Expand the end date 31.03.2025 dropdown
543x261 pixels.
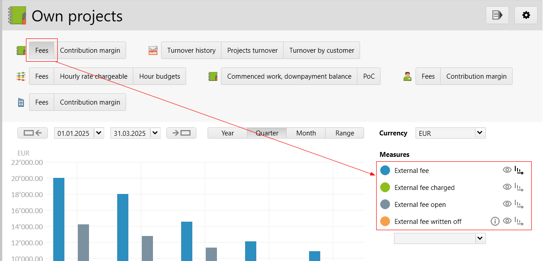coord(155,133)
